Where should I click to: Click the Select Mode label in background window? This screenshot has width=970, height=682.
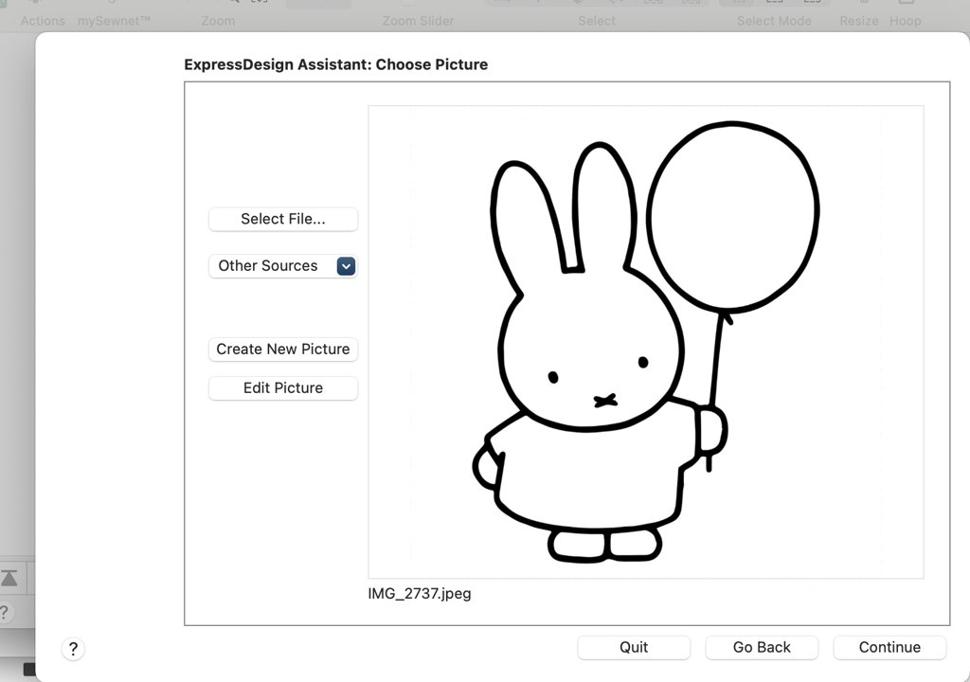point(774,21)
